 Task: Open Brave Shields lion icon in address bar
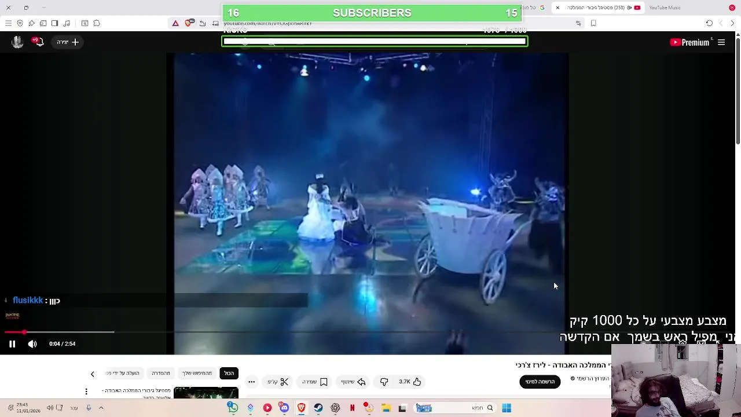pos(189,23)
